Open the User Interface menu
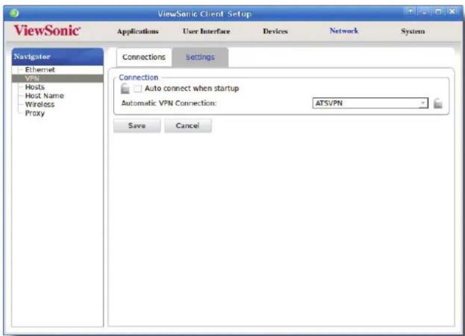 [x=206, y=31]
